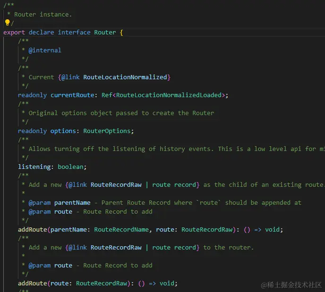
Task: Click the '@internal' tag in the comment
Action: point(45,50)
